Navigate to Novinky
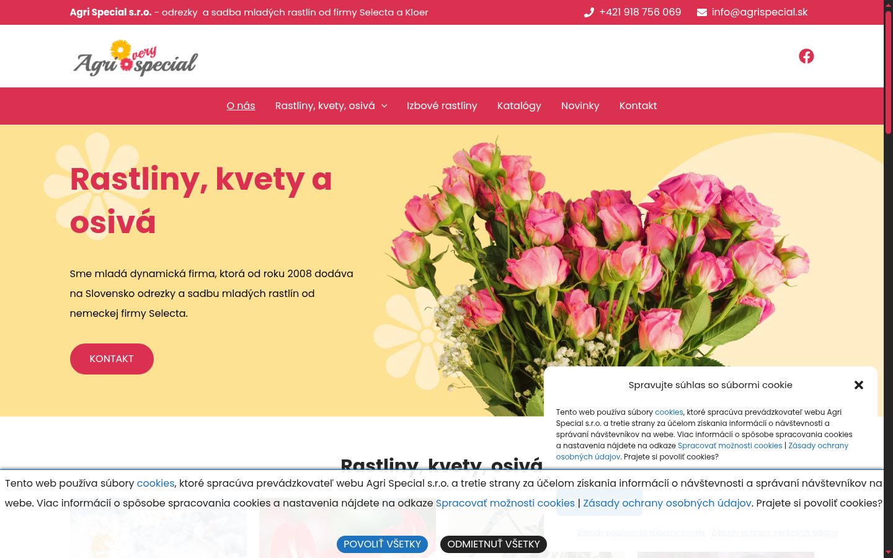 [x=580, y=106]
